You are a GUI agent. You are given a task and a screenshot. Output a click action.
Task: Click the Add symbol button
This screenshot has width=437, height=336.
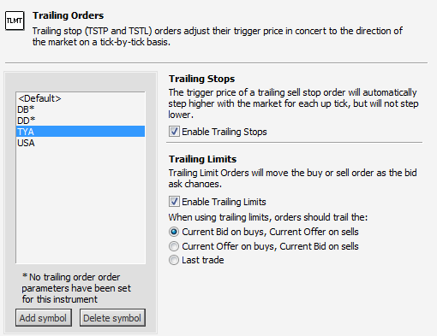(x=44, y=318)
